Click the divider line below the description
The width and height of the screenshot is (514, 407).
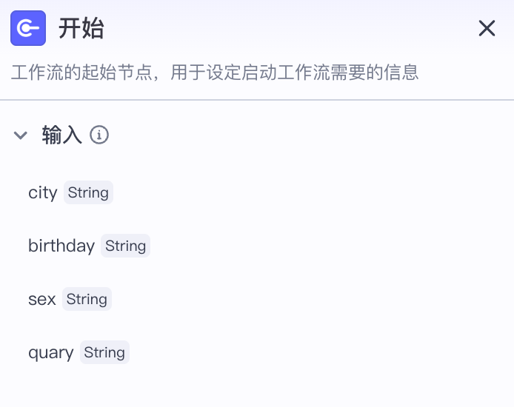(257, 100)
